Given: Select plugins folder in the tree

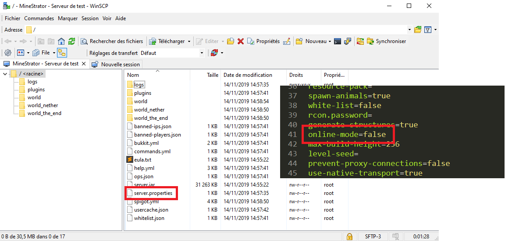Looking at the screenshot, I should pos(36,90).
